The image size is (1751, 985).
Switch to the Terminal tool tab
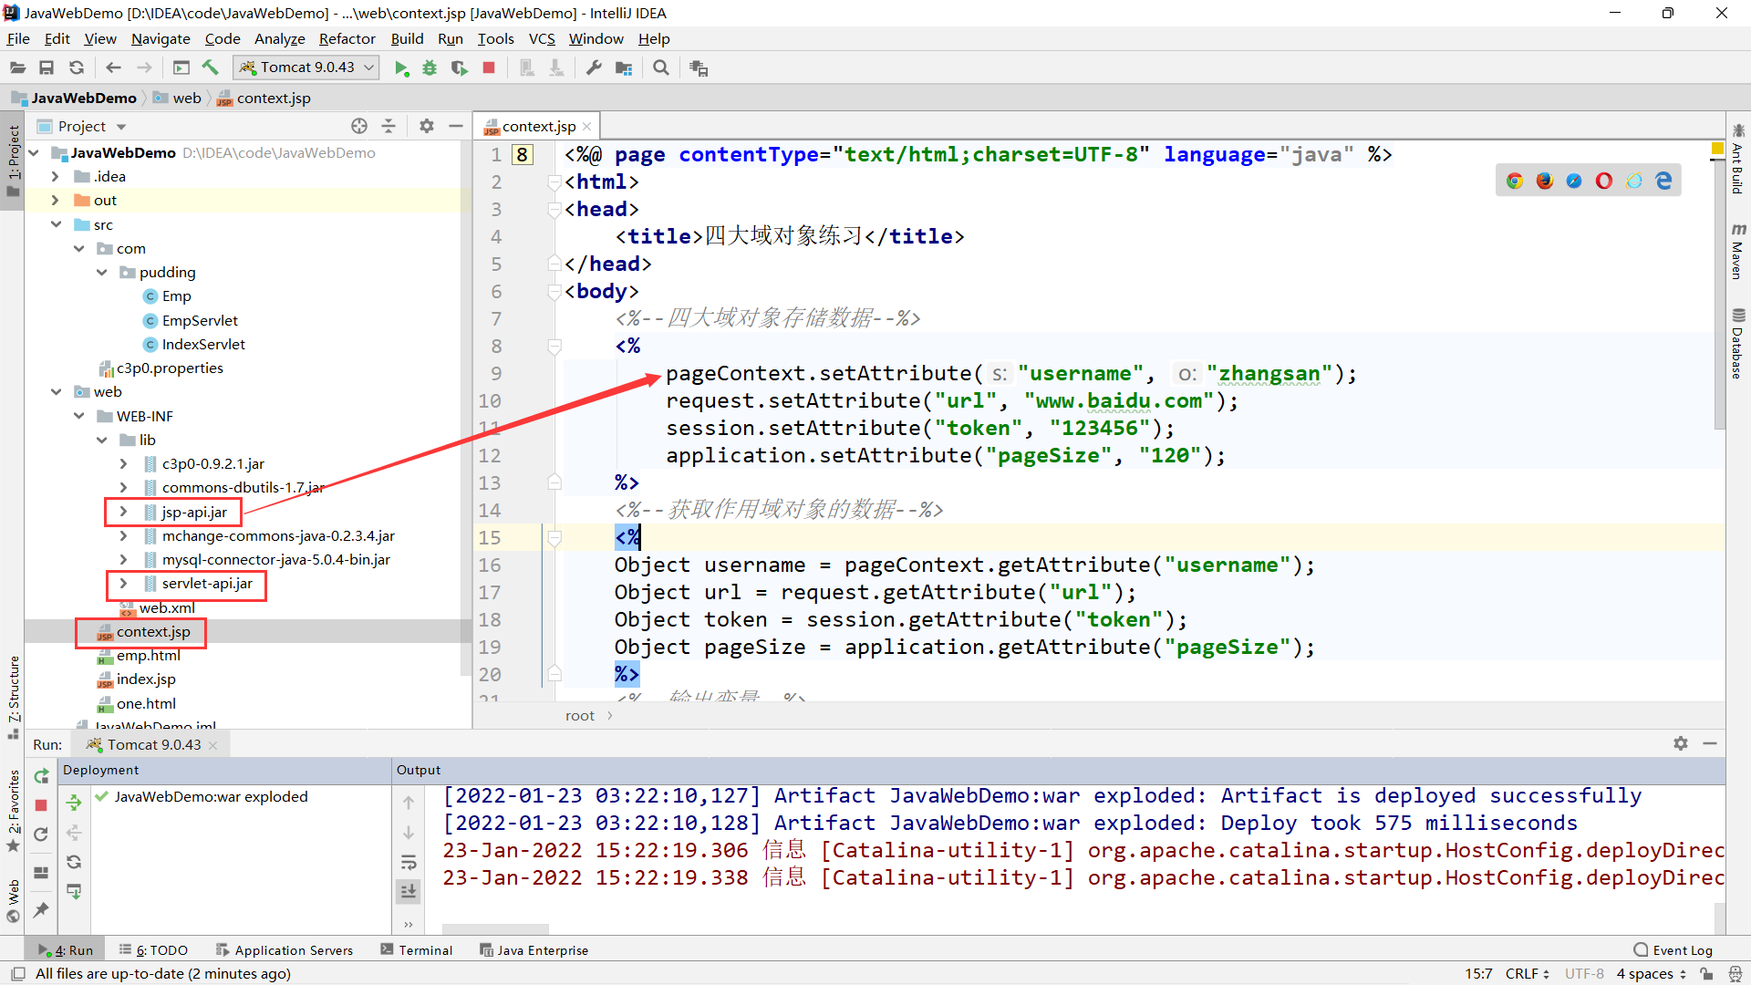coord(416,949)
